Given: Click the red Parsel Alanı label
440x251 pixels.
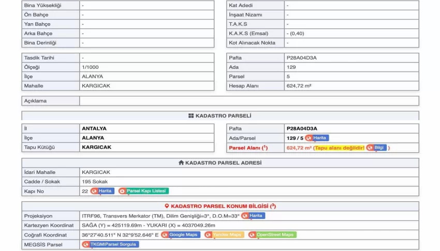Looking at the screenshot, I should pyautogui.click(x=248, y=147).
